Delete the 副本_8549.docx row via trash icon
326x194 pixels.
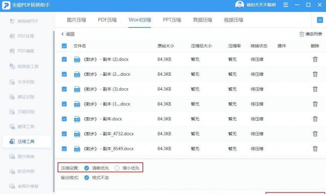point(315,149)
